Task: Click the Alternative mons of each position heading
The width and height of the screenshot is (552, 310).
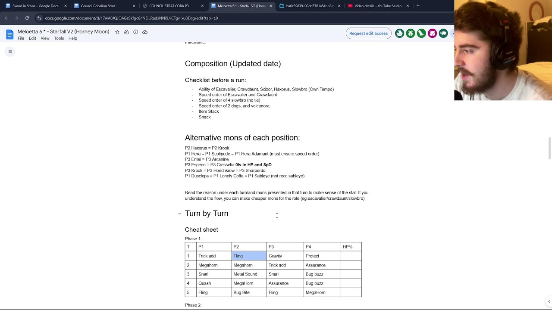Action: 242,138
